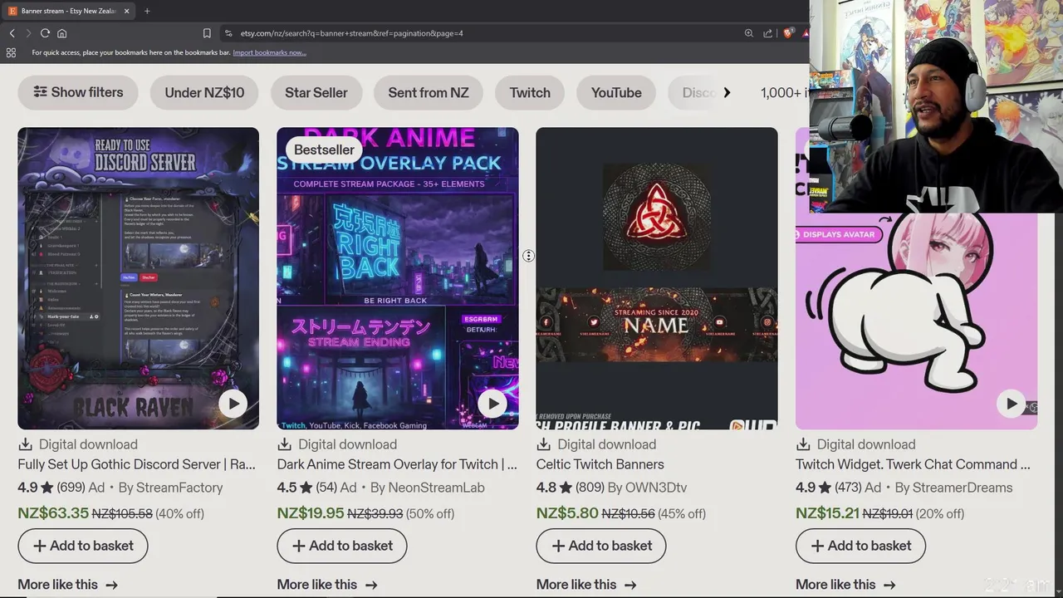Screen dimensions: 1063x598
Task: Open More like this for Twerk widget
Action: 845,585
